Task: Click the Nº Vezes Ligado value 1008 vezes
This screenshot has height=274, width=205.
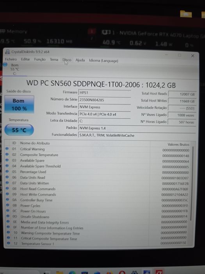Action: 182,115
